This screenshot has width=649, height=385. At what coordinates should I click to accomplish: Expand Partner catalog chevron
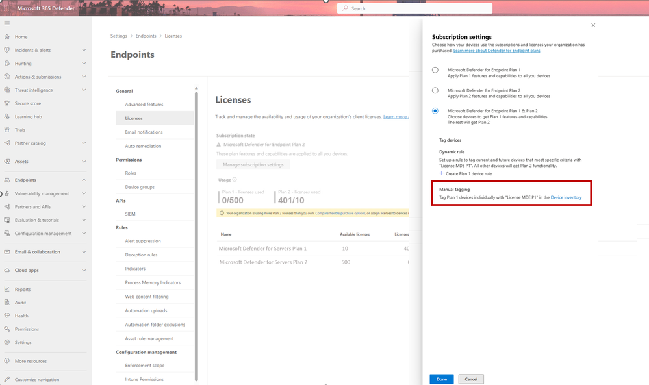point(84,143)
